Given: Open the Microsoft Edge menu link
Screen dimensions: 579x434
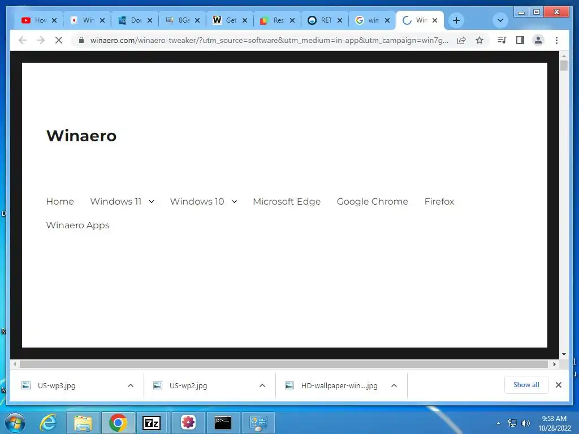Looking at the screenshot, I should tap(287, 202).
